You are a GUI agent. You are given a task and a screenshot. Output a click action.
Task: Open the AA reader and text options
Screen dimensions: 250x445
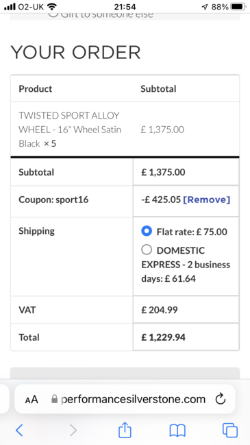tap(32, 400)
